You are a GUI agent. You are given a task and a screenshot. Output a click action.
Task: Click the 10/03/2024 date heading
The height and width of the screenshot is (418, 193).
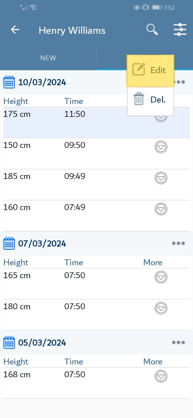coord(42,82)
